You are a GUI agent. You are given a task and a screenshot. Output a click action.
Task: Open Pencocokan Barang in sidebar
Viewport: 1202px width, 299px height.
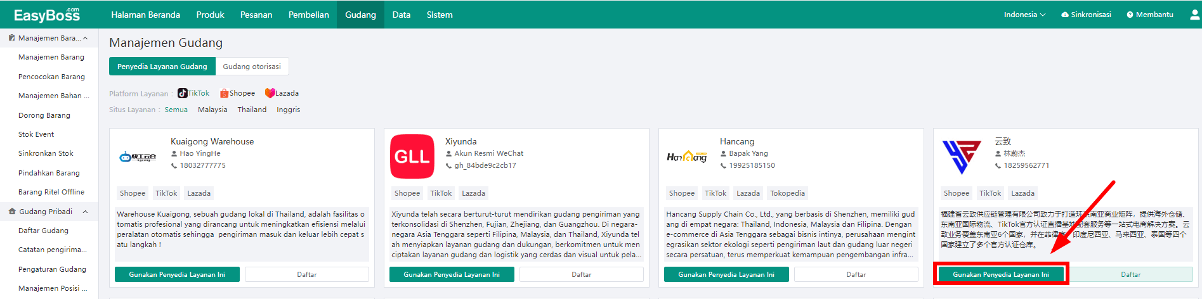tap(51, 77)
